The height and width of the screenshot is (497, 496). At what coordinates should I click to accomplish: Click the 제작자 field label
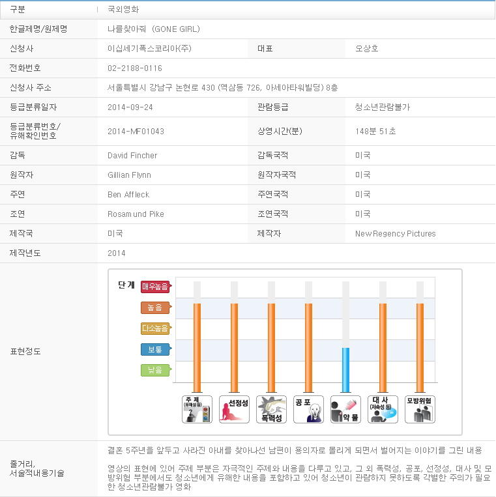pos(269,234)
